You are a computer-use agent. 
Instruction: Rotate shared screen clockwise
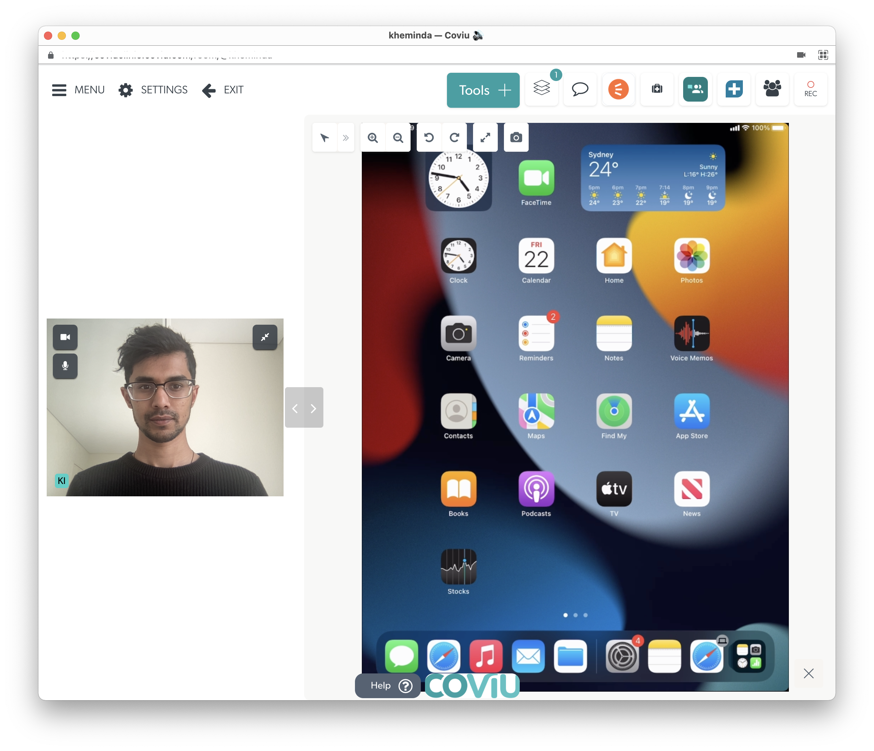[454, 137]
